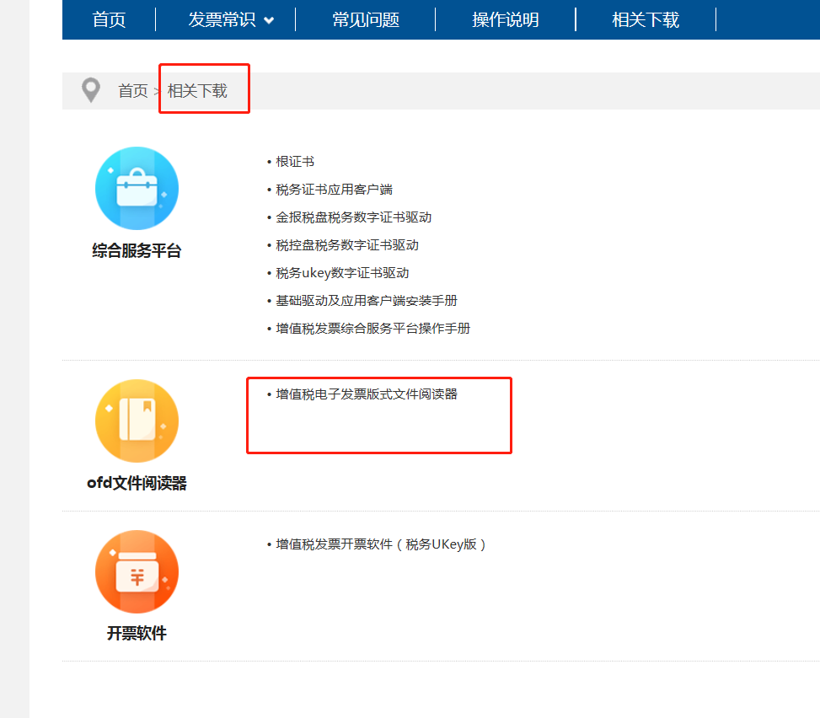
Task: Download 税控盘税务数字证书驱动
Action: (347, 245)
